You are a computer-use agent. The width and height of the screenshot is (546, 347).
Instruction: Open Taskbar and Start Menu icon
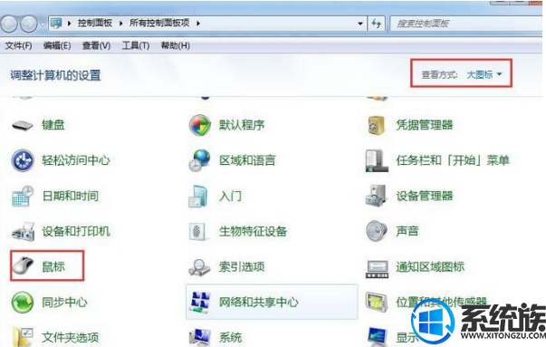tap(377, 160)
